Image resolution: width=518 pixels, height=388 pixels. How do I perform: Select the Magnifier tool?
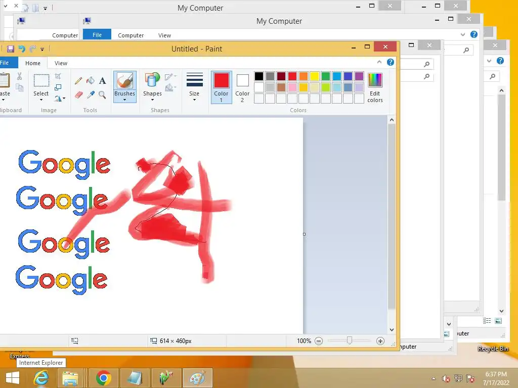click(x=102, y=95)
